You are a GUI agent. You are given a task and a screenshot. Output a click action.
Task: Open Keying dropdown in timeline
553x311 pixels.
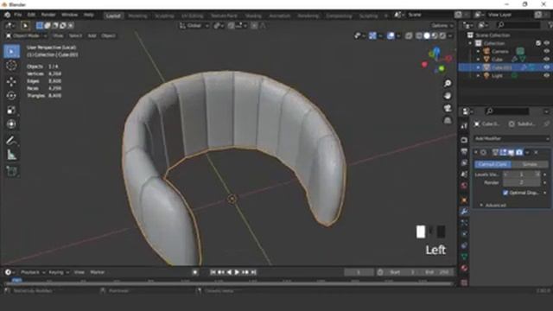tap(59, 272)
